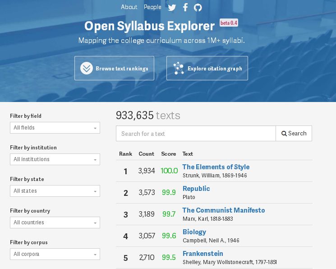
Task: Open the Biology text link
Action: click(194, 232)
